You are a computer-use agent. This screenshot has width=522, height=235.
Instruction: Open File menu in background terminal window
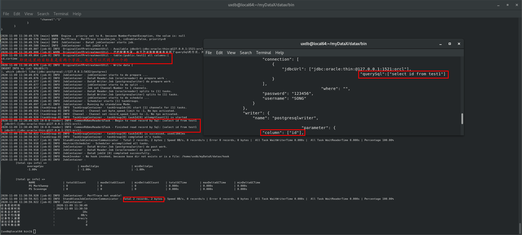(x=6, y=14)
